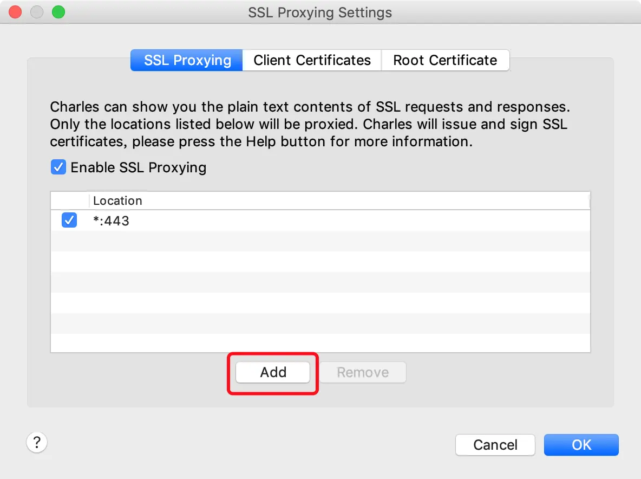Close the SSL Proxying Settings window
The height and width of the screenshot is (479, 641).
[16, 12]
